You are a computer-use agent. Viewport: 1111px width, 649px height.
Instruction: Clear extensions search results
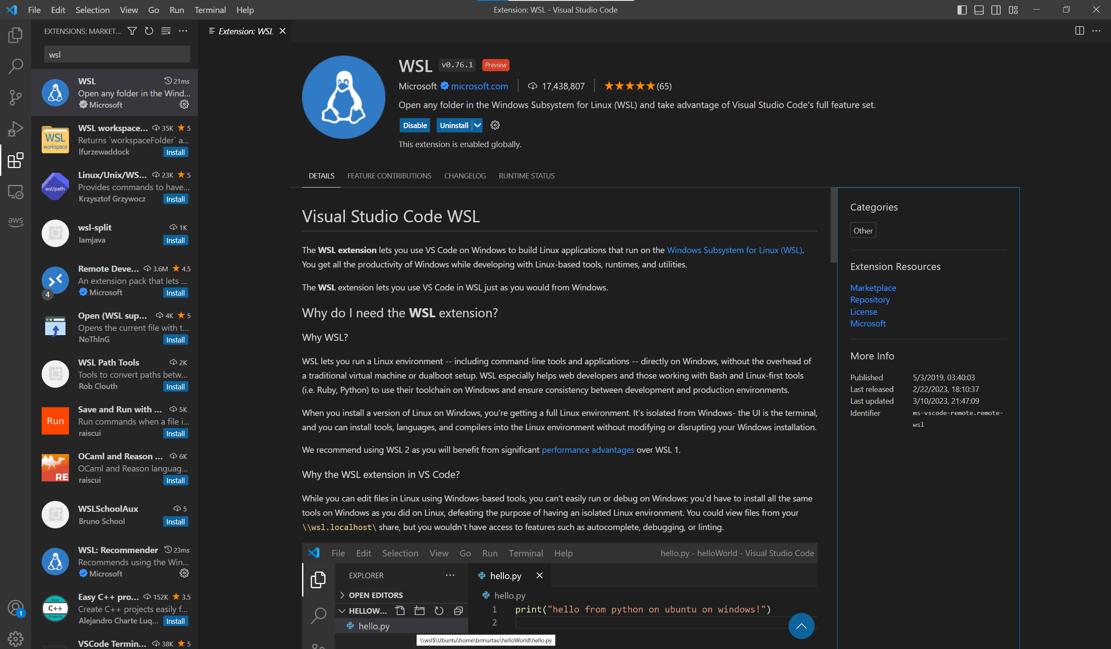click(x=166, y=31)
